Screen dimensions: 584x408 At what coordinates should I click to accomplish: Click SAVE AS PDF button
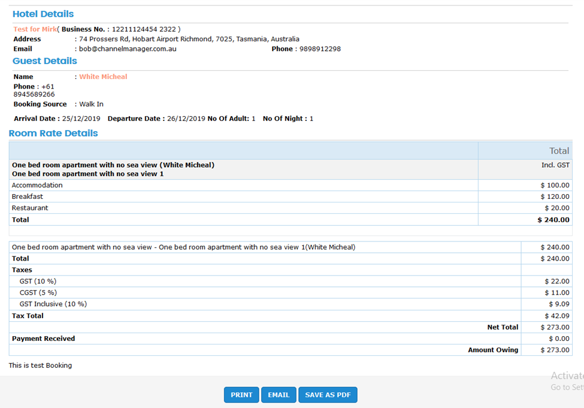328,395
